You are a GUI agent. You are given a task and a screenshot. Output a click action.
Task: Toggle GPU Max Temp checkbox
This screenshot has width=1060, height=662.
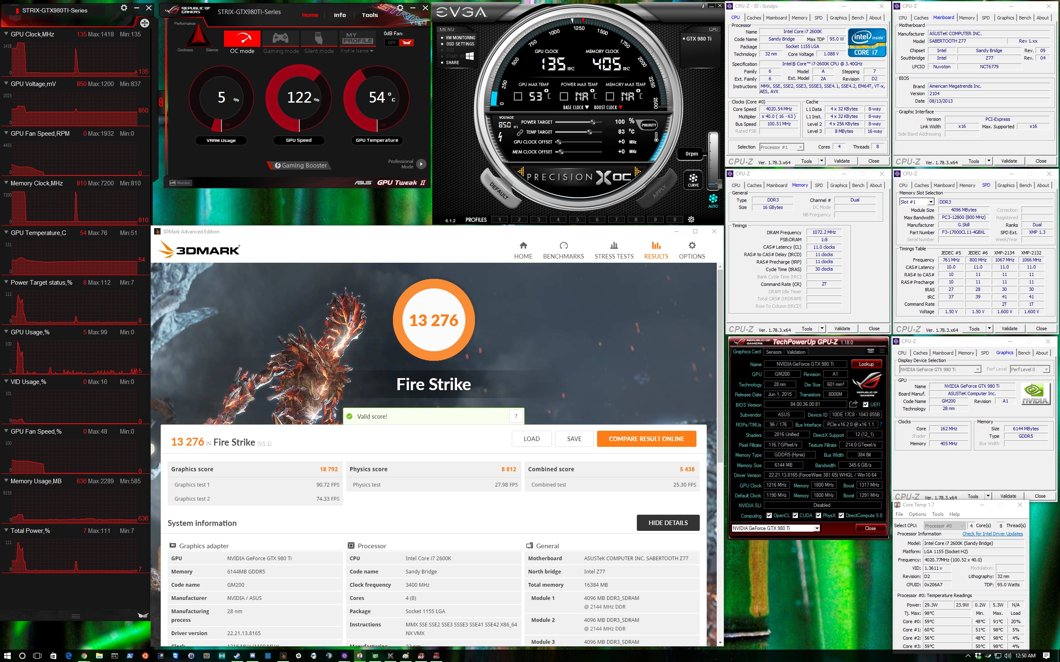coord(518,96)
